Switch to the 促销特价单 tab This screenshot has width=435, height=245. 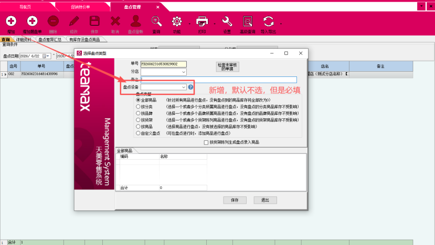point(80,7)
